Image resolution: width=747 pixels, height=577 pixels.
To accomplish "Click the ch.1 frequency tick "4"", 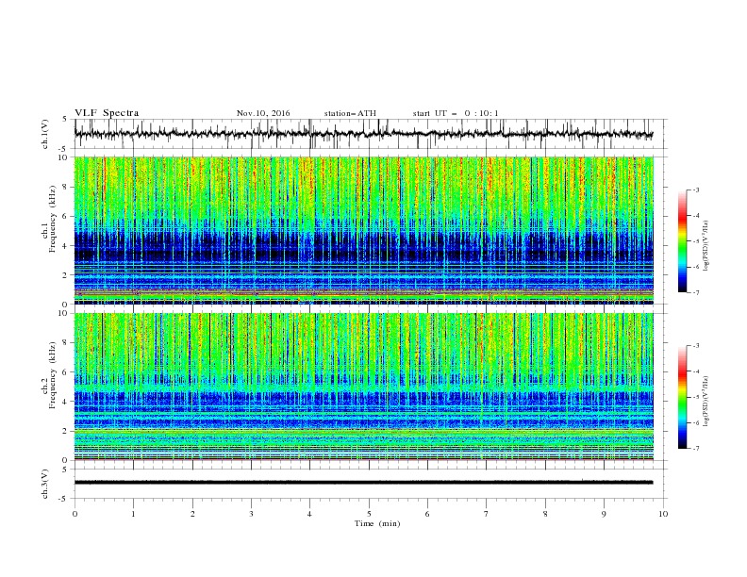I will click(65, 246).
